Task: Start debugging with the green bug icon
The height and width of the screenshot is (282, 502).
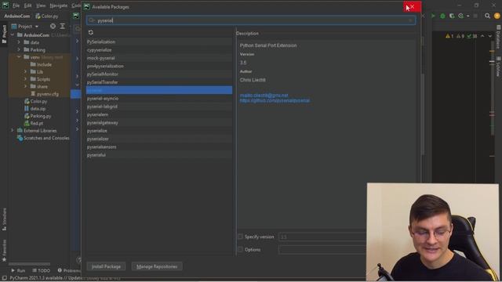Action: pos(442,16)
